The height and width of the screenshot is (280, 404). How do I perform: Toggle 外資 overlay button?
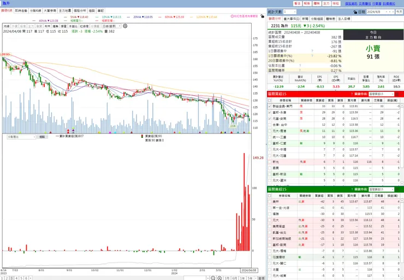point(15,26)
